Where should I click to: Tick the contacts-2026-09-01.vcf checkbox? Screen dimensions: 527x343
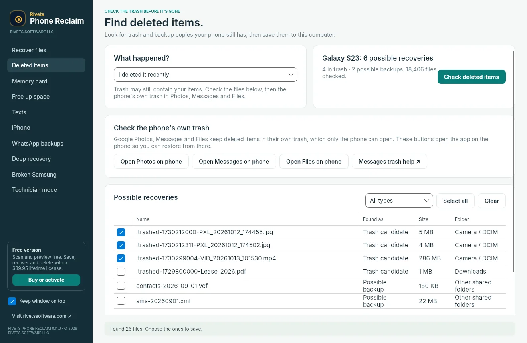click(x=121, y=286)
